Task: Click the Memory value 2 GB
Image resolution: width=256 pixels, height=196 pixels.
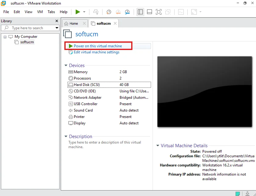Action: coord(123,72)
